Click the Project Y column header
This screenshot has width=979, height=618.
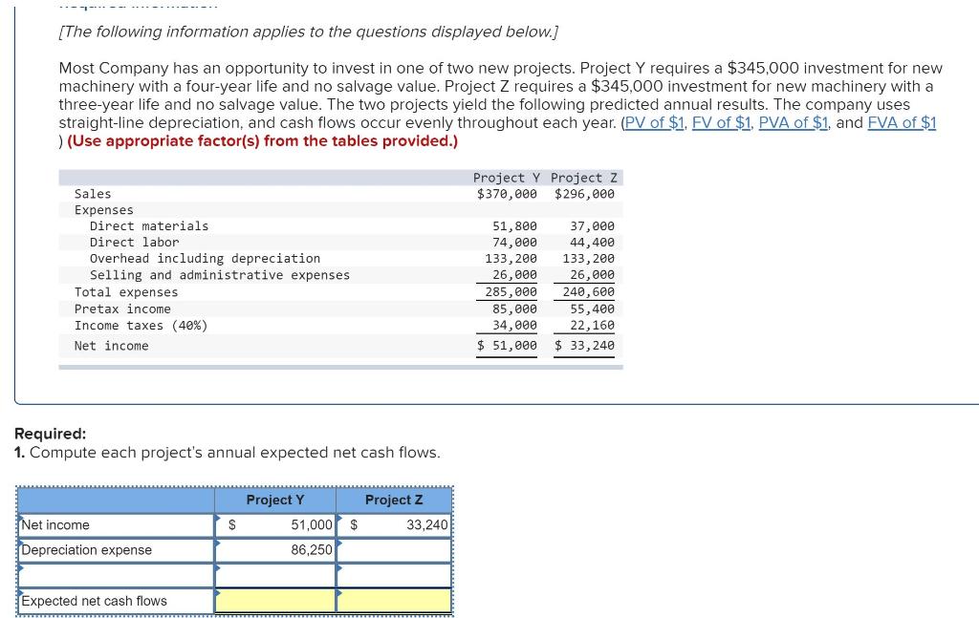coord(275,500)
